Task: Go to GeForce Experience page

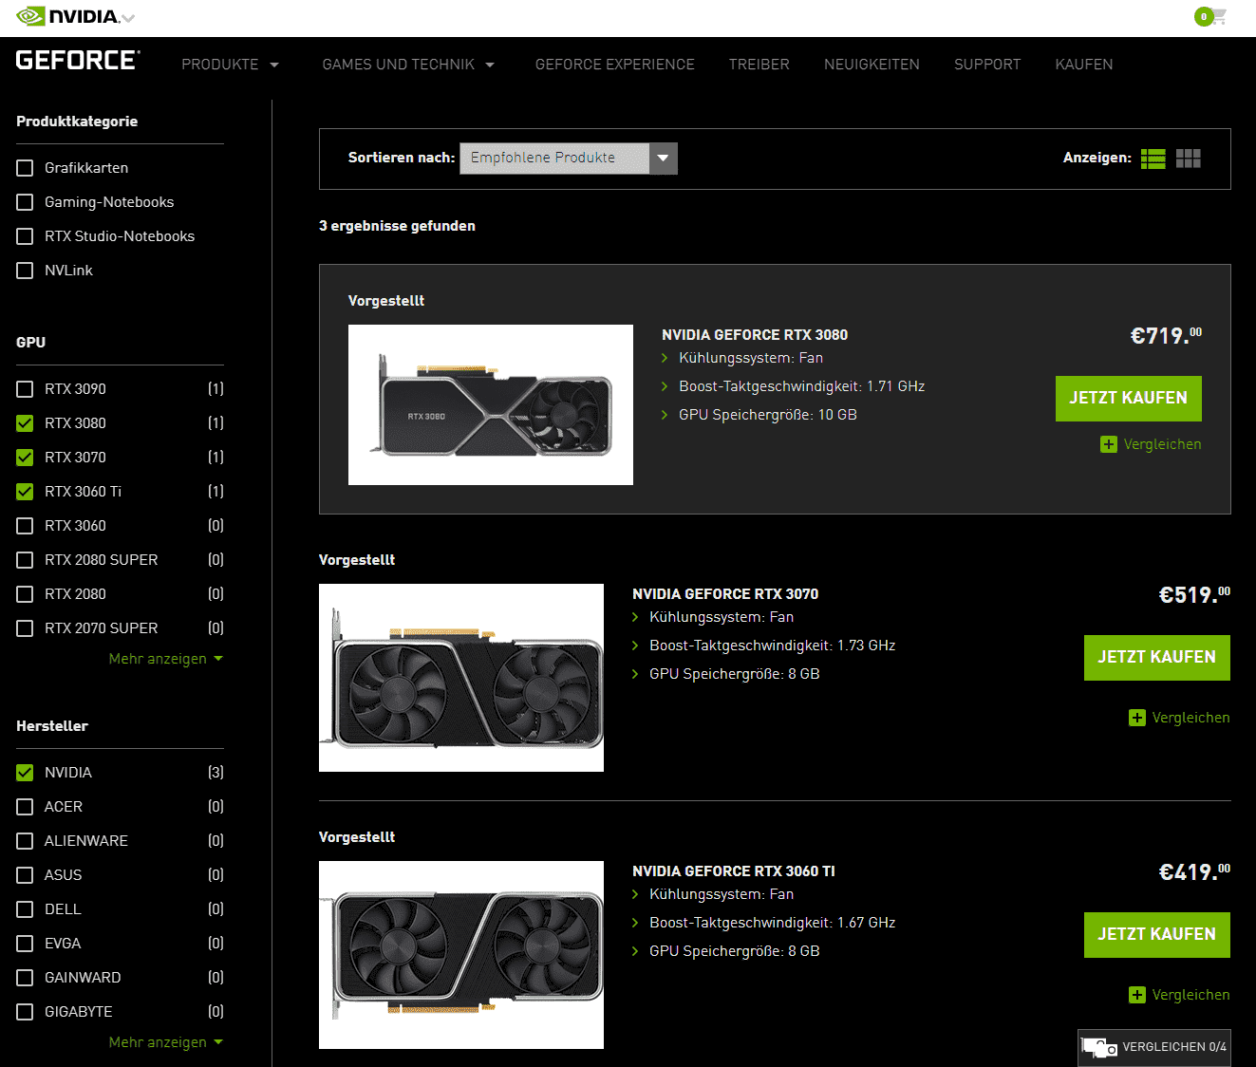Action: point(615,65)
